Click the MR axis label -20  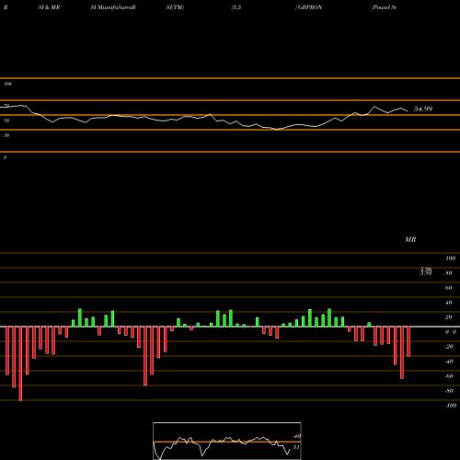[x=449, y=347]
